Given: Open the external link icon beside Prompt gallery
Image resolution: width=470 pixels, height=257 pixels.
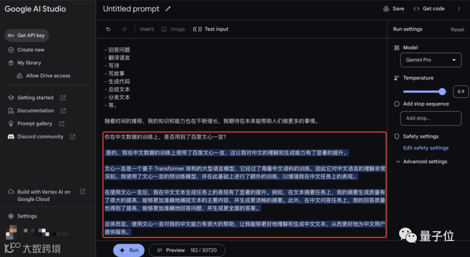Looking at the screenshot, I should [62, 124].
